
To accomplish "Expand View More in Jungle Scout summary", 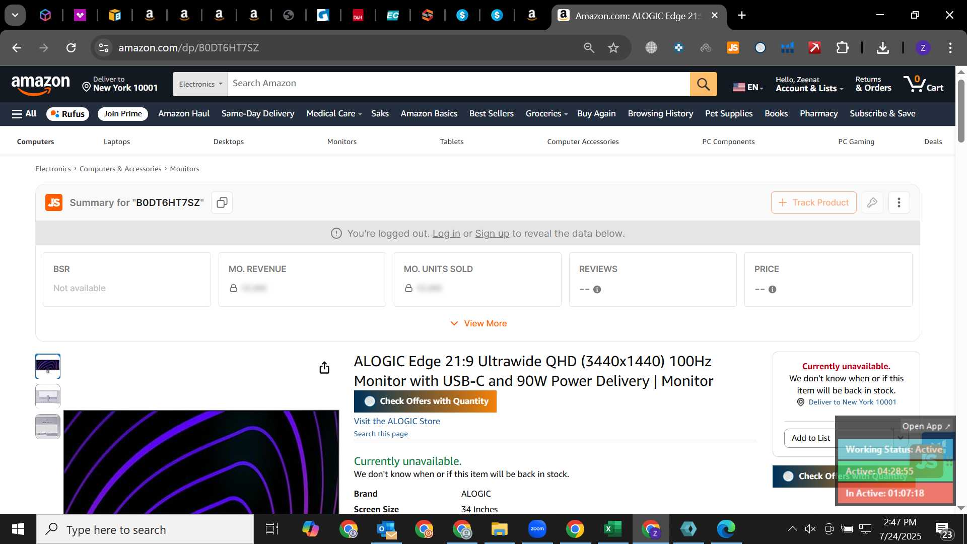I will tap(478, 323).
